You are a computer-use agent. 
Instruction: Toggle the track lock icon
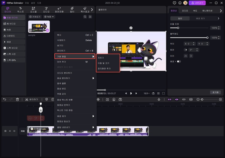coord(5,131)
